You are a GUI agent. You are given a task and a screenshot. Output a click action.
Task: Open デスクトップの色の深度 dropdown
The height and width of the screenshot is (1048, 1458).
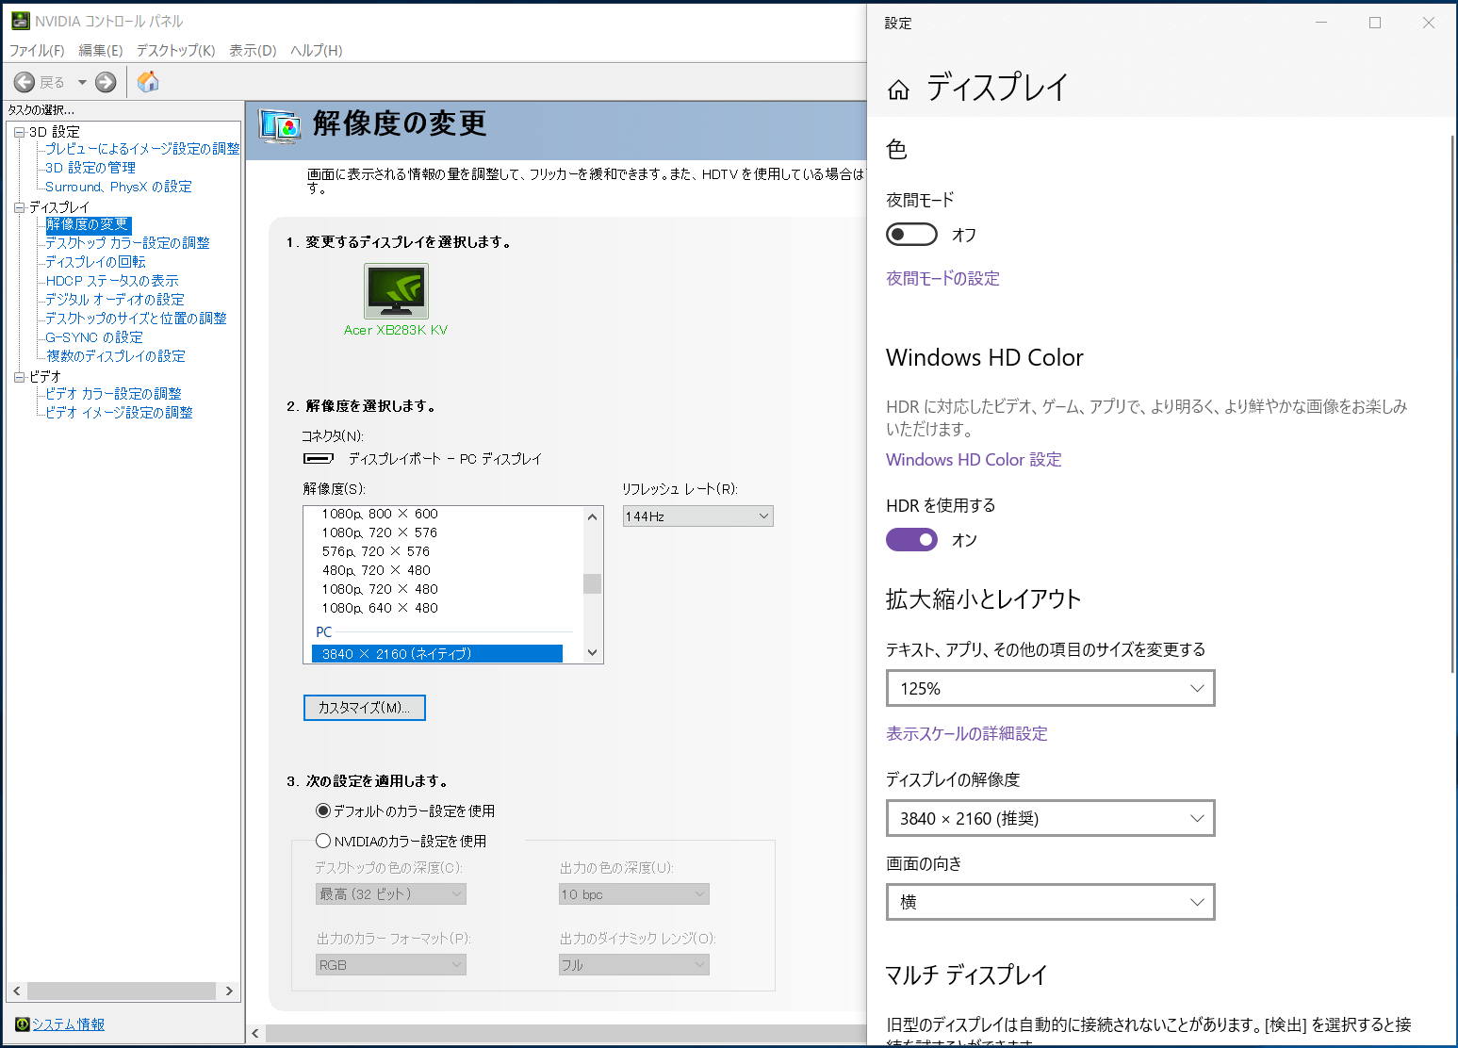click(391, 894)
